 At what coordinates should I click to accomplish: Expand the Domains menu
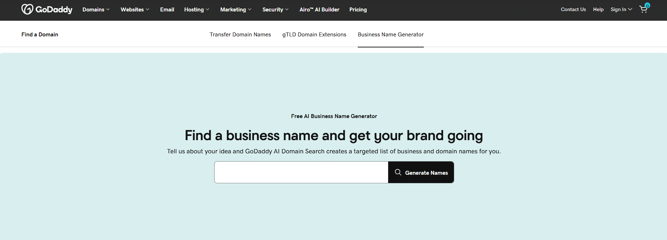pyautogui.click(x=96, y=10)
